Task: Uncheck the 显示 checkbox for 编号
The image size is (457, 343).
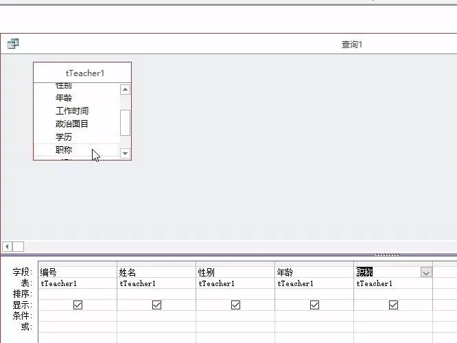Action: coord(78,305)
